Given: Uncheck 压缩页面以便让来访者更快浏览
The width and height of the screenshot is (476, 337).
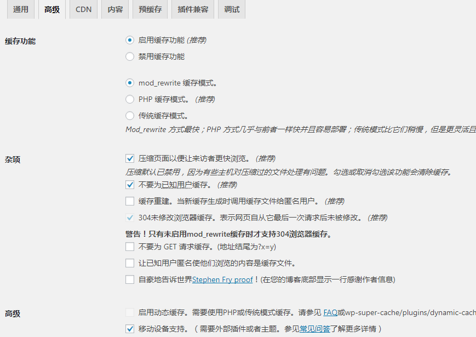Looking at the screenshot, I should (129, 158).
